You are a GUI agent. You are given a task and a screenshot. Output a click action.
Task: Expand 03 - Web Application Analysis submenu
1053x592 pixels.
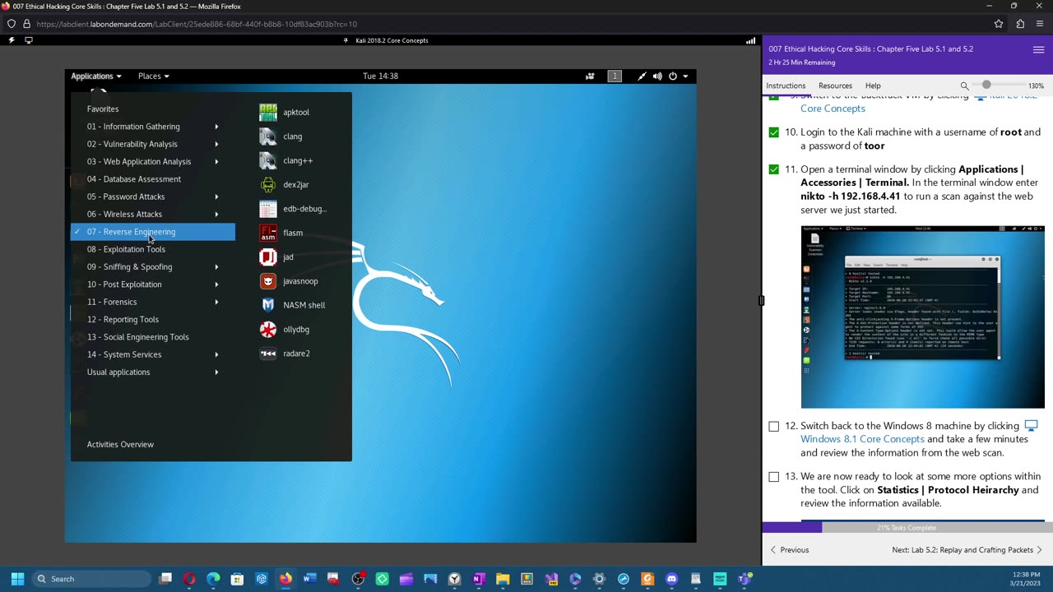[x=153, y=162]
